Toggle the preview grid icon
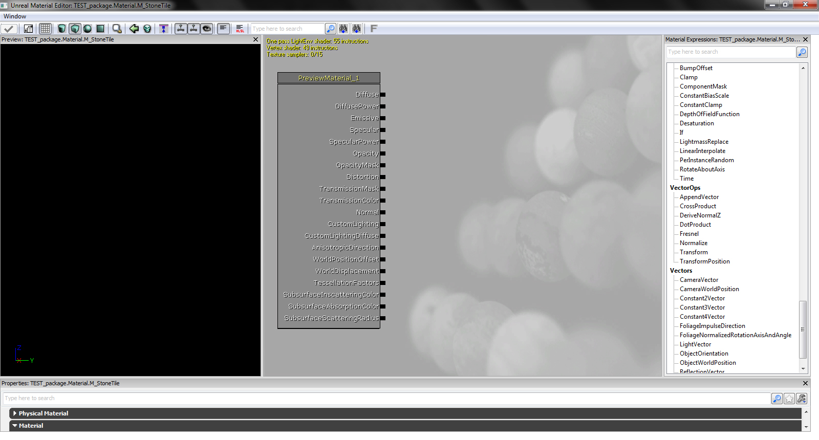The width and height of the screenshot is (819, 440). [x=46, y=29]
